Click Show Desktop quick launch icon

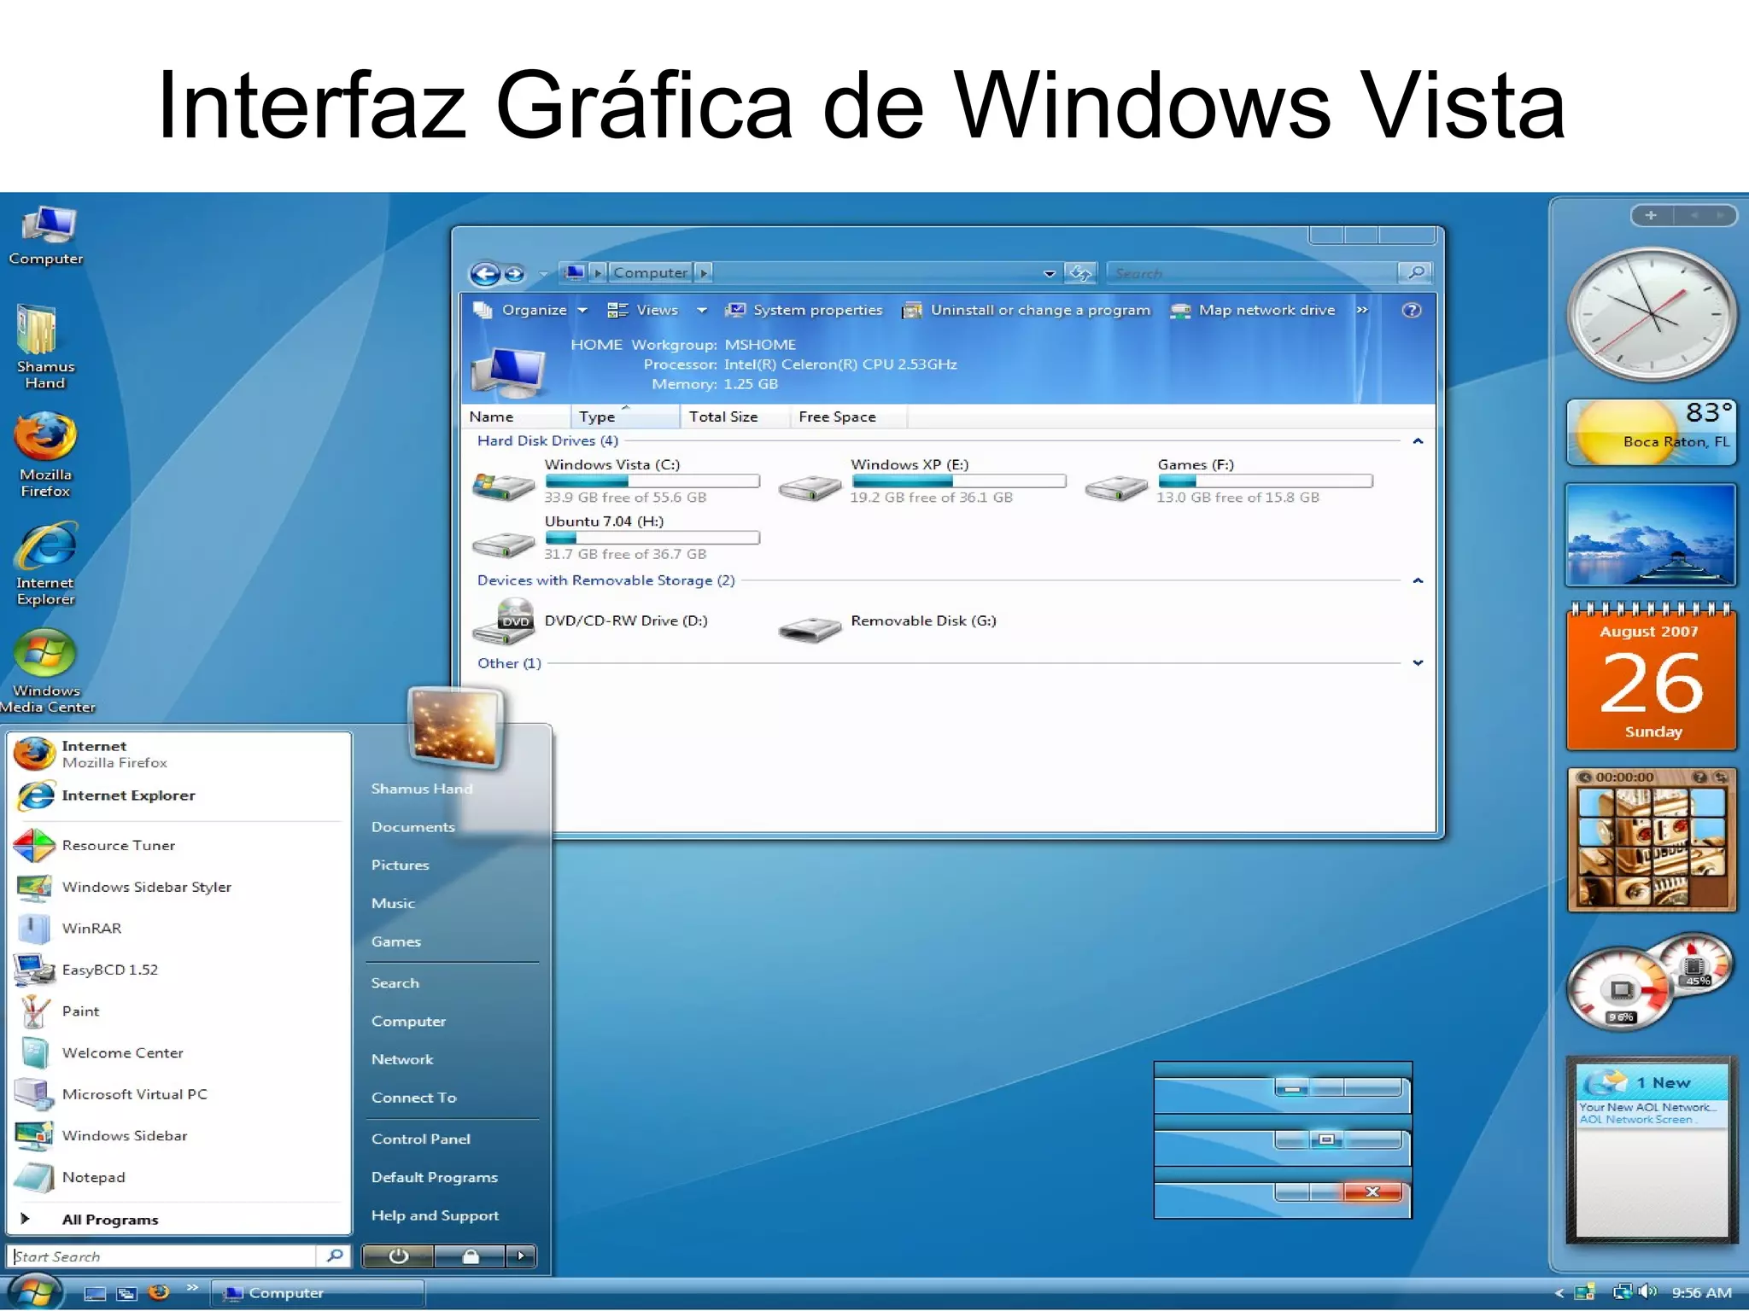tap(95, 1293)
